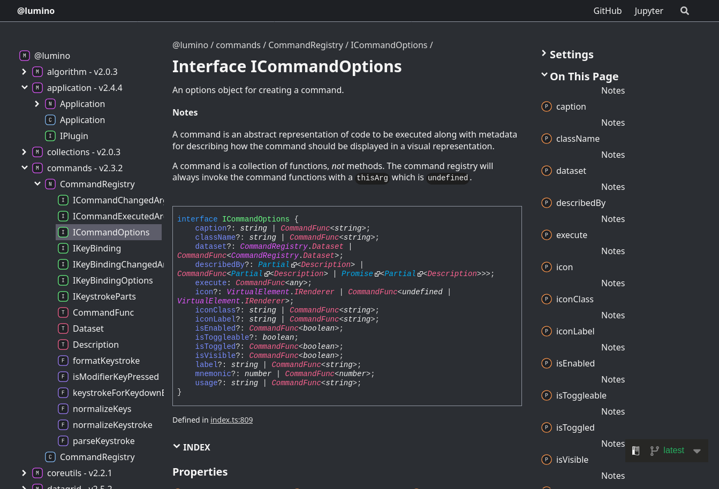
Task: Click the @lumino module icon in sidebar
Action: point(24,56)
